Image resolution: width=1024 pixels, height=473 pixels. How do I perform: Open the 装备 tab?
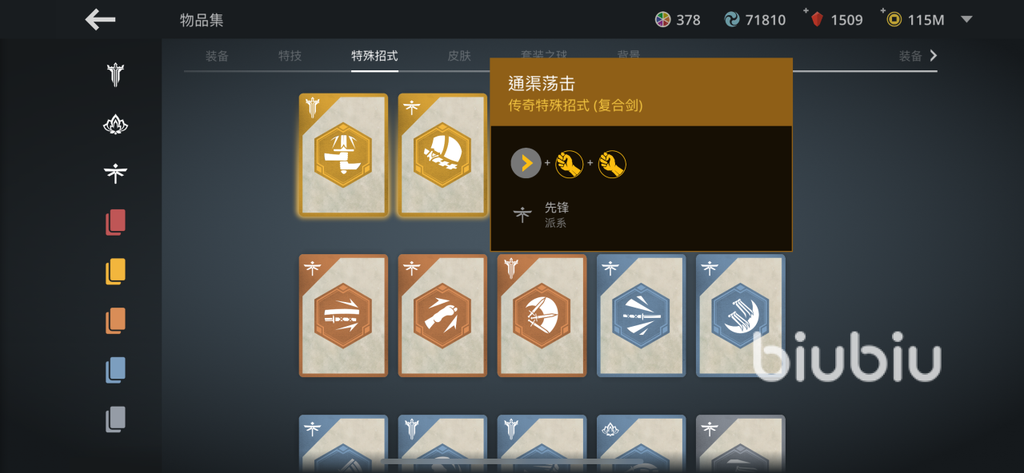217,56
